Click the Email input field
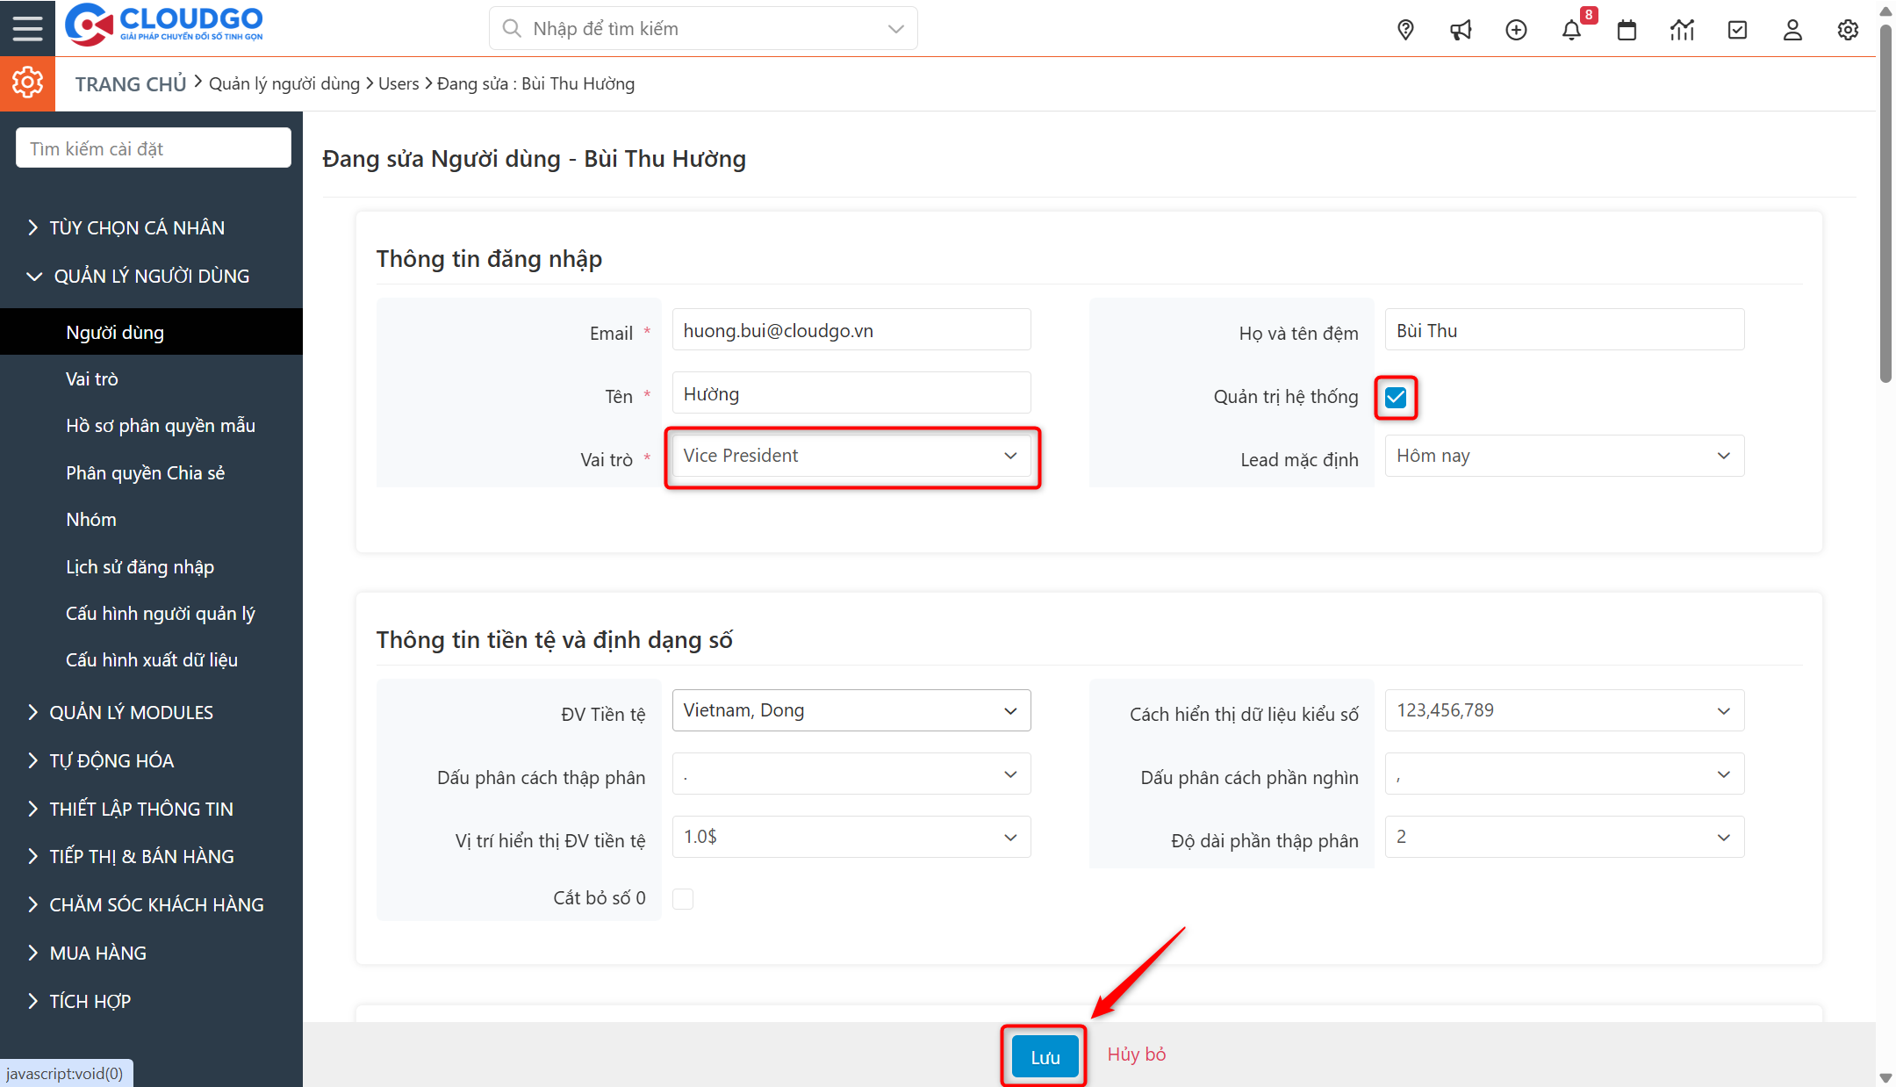Image resolution: width=1896 pixels, height=1087 pixels. pos(851,331)
